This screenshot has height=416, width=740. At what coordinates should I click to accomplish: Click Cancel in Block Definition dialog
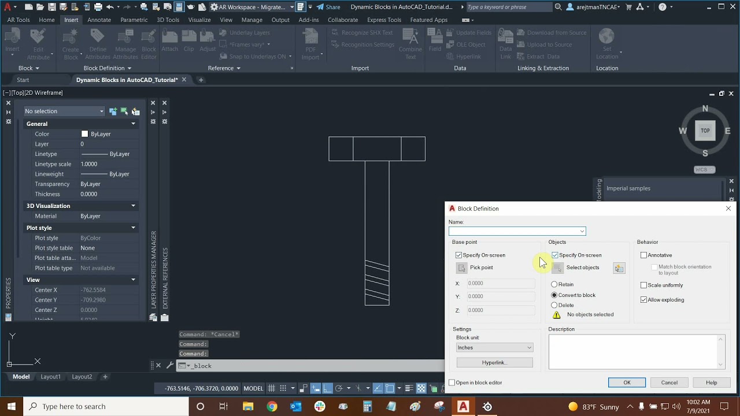(x=669, y=382)
